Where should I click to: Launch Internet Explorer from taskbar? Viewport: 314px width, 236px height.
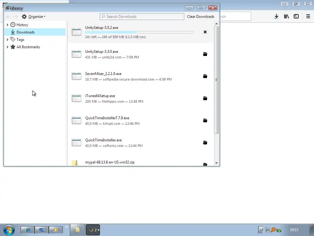point(28,230)
